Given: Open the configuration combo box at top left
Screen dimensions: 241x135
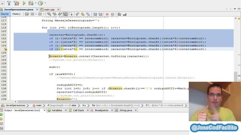Looking at the screenshot, I should coord(2,3).
